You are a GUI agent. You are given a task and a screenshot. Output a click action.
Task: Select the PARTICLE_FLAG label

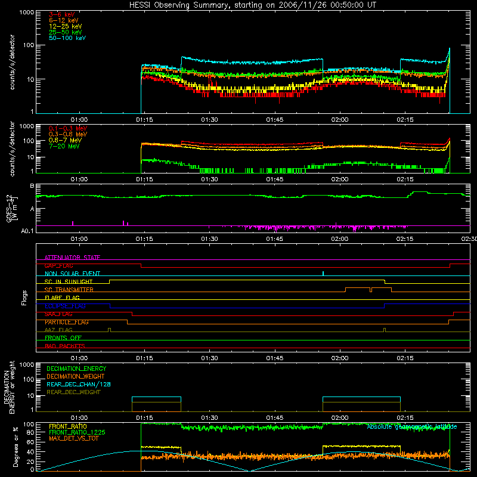67,322
